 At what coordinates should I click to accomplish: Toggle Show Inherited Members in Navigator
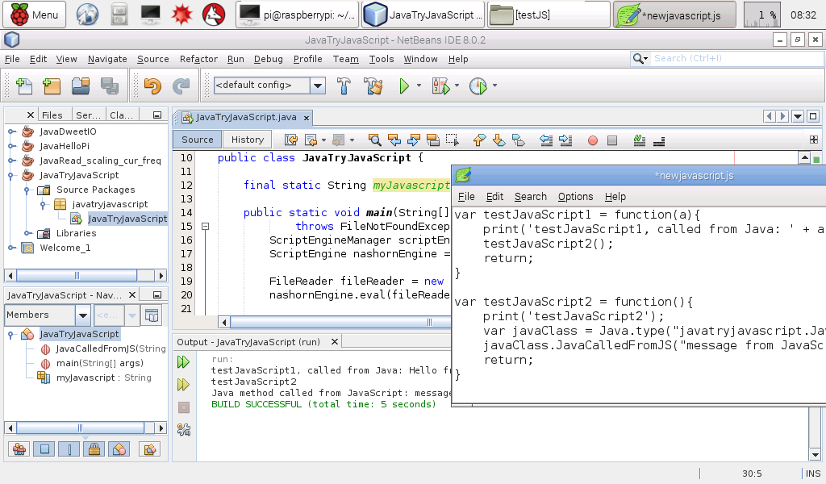(x=19, y=449)
